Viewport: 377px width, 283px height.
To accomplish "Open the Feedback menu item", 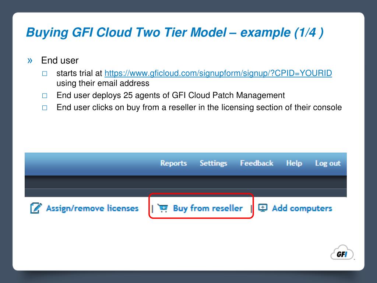I will (257, 163).
